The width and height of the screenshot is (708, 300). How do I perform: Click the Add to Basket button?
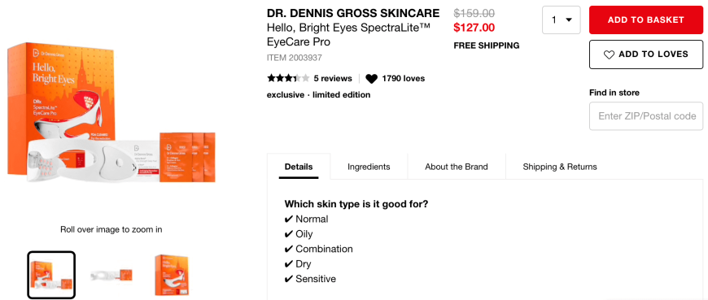pos(646,20)
